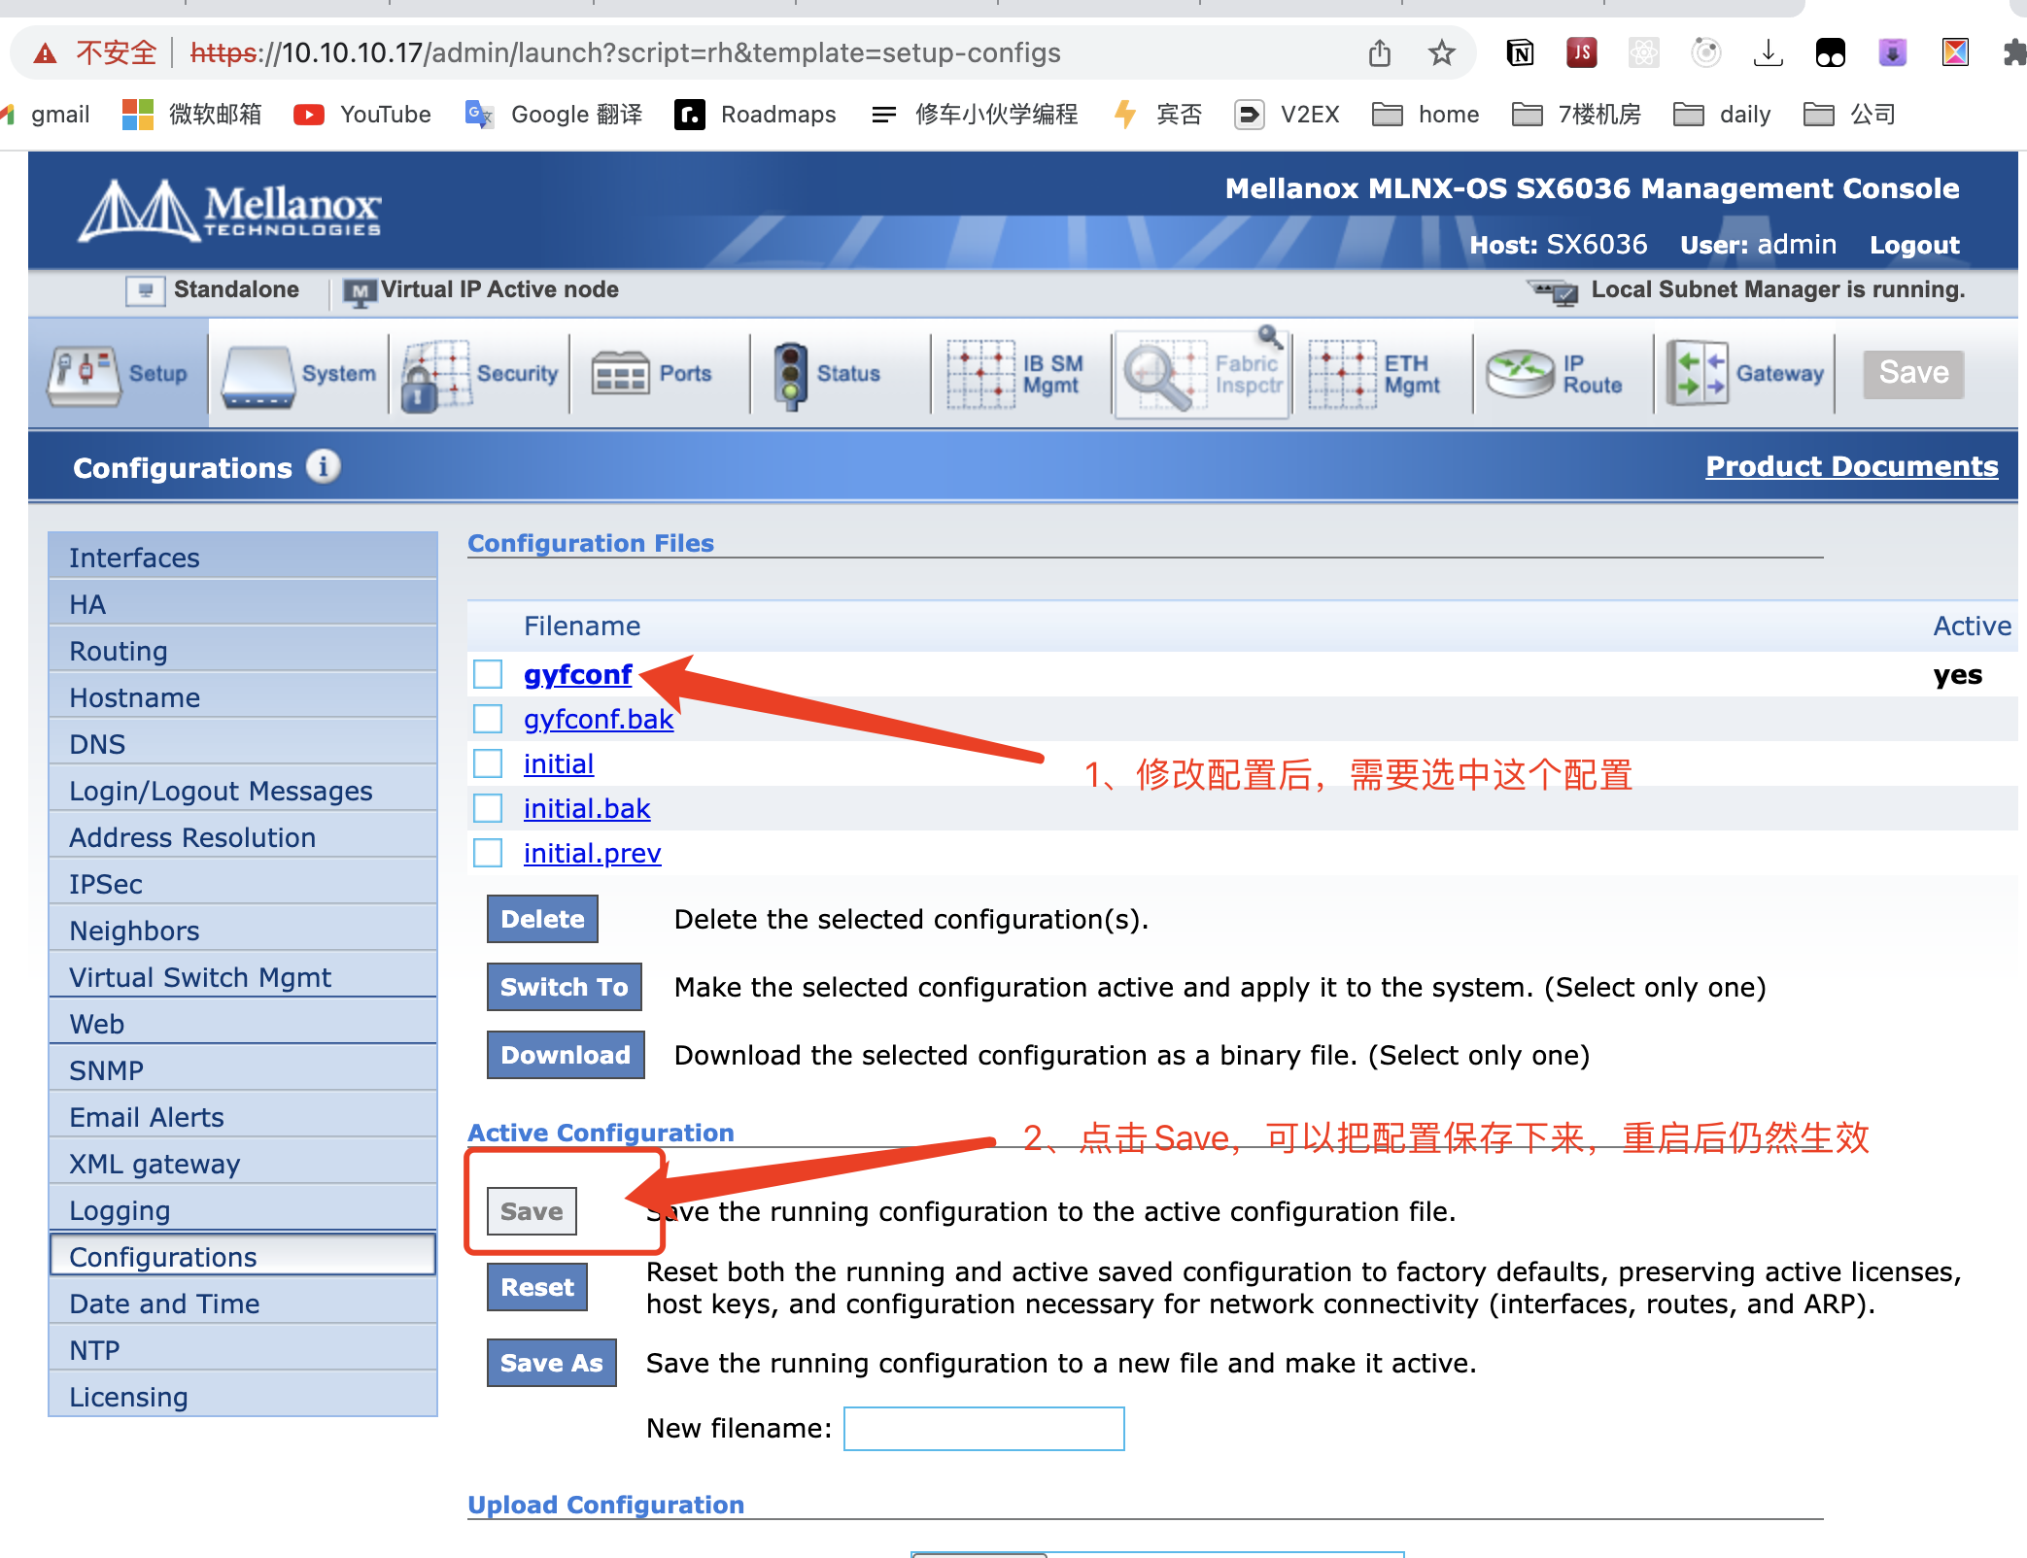Open the home bookmarks folder
This screenshot has width=2027, height=1558.
(x=1426, y=115)
